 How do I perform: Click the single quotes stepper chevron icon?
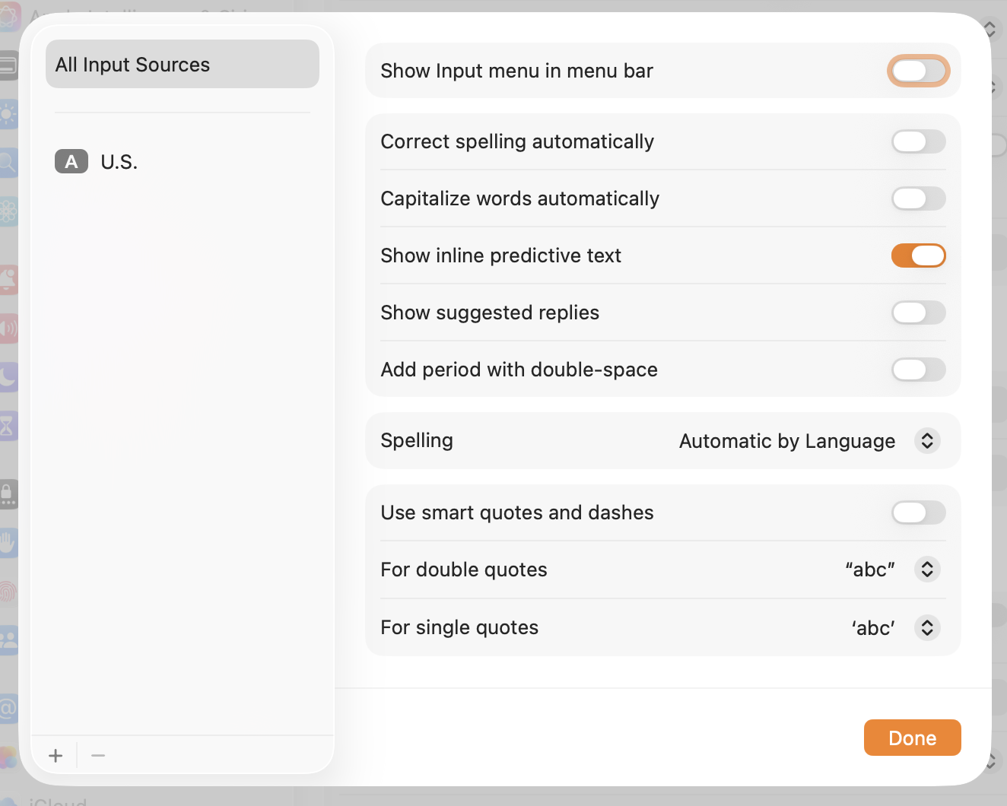pyautogui.click(x=927, y=628)
